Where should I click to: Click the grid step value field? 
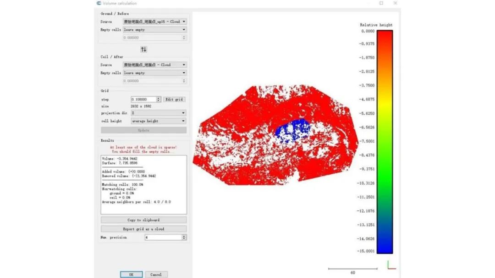pos(143,99)
